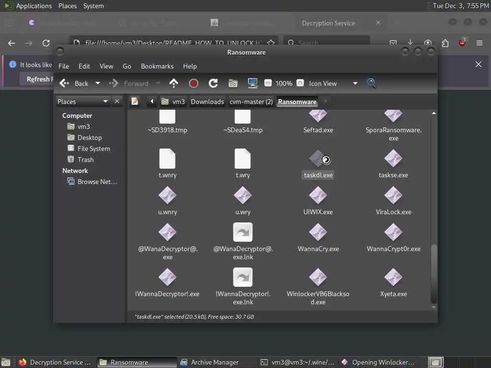Select the !WannaDecryptor!.exe.lnk shortcut
This screenshot has height=368, width=491.
pyautogui.click(x=243, y=277)
